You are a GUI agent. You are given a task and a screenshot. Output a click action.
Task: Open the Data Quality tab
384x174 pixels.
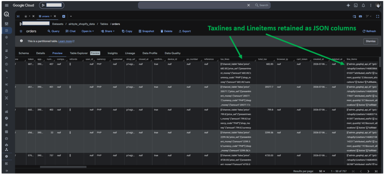coord(172,53)
